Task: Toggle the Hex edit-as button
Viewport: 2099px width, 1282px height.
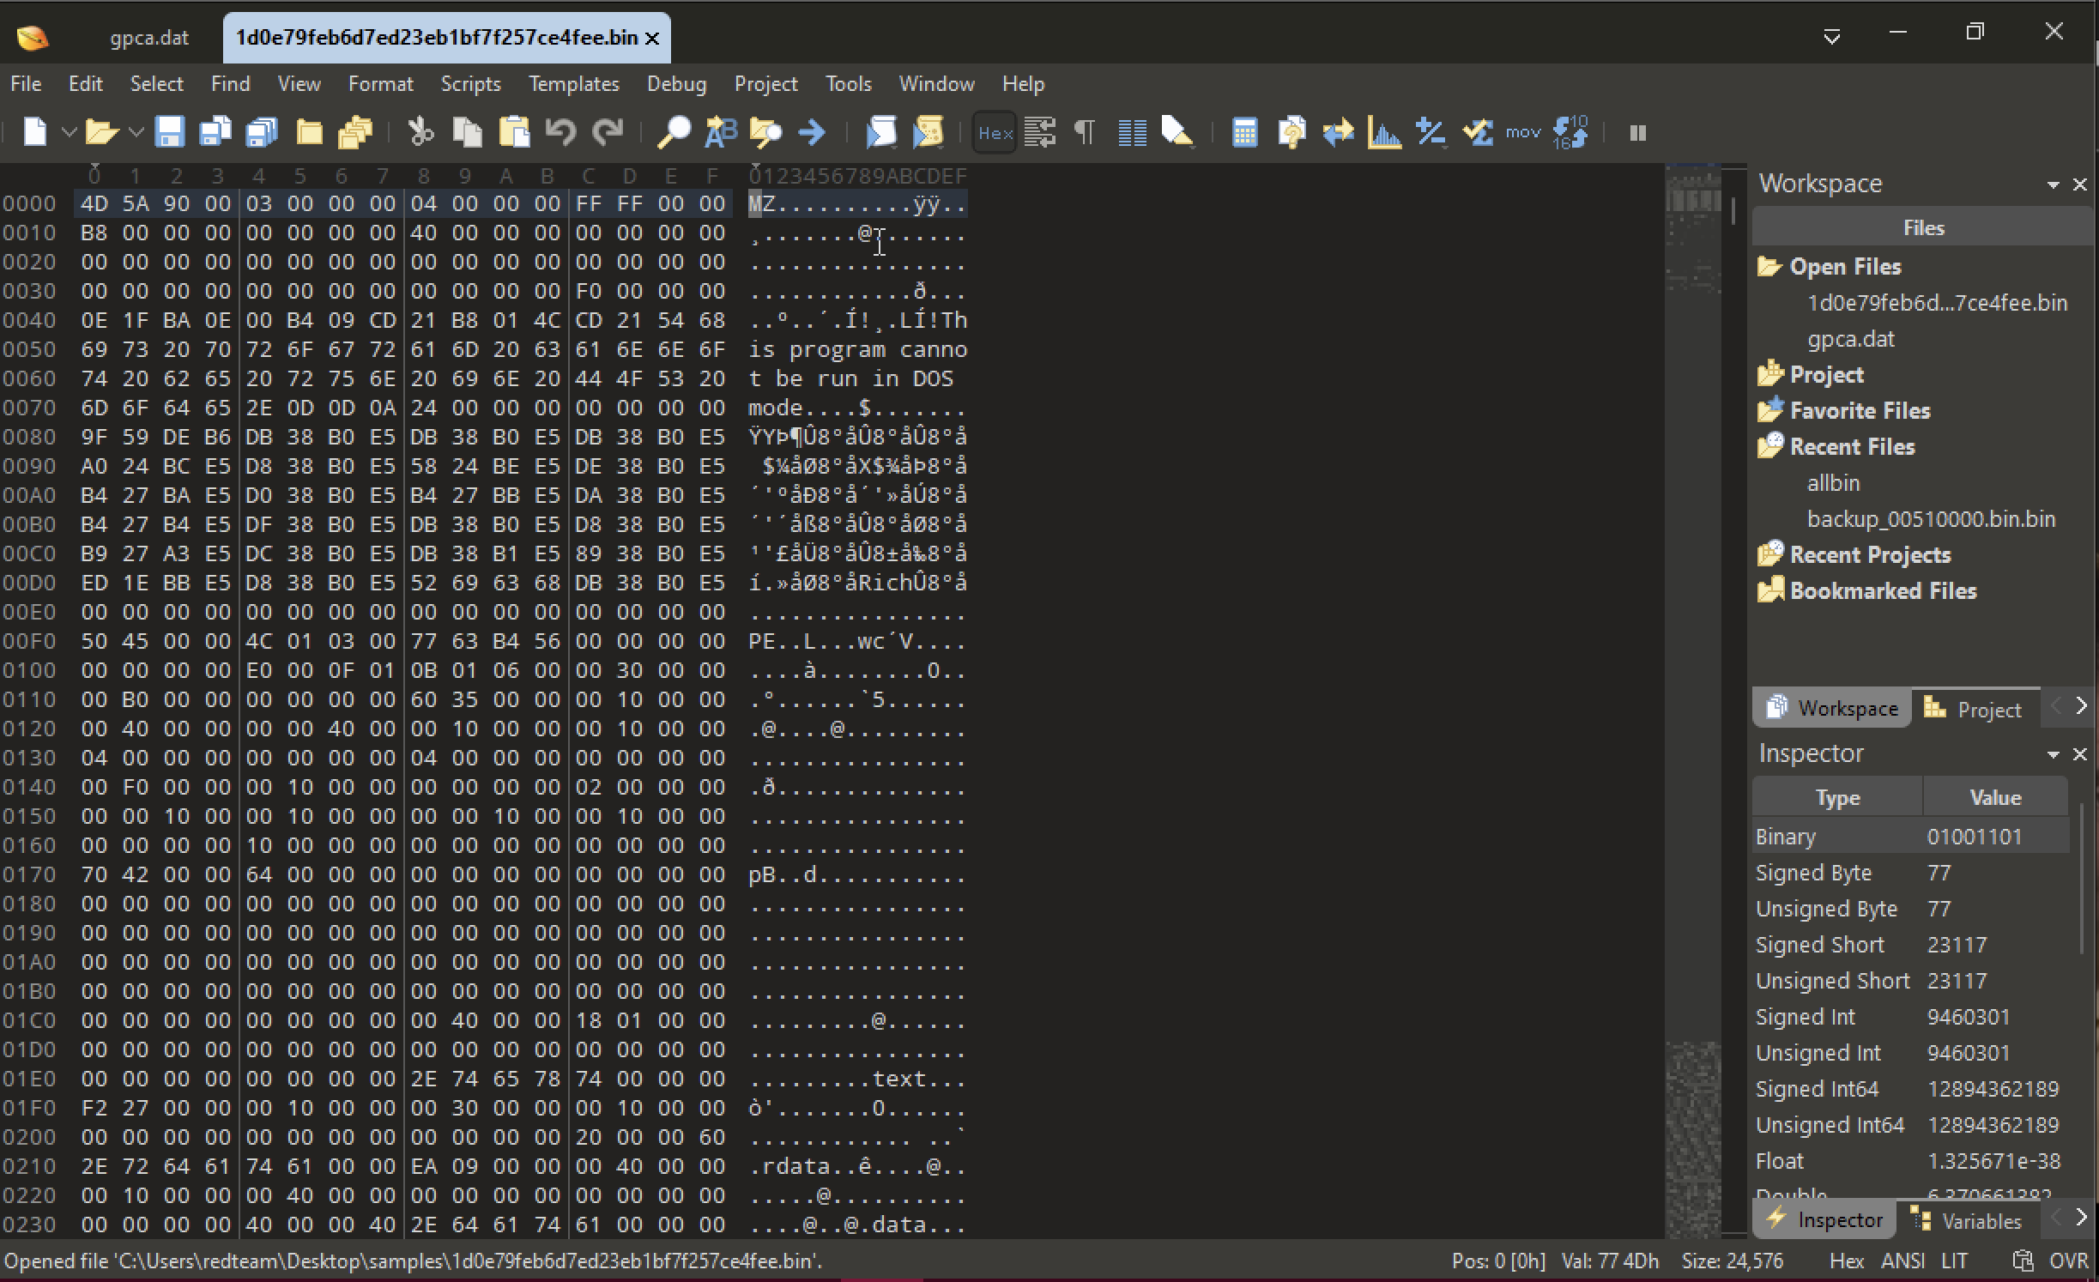Action: click(x=995, y=133)
